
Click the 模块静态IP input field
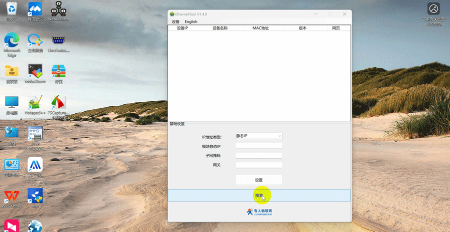click(x=258, y=146)
